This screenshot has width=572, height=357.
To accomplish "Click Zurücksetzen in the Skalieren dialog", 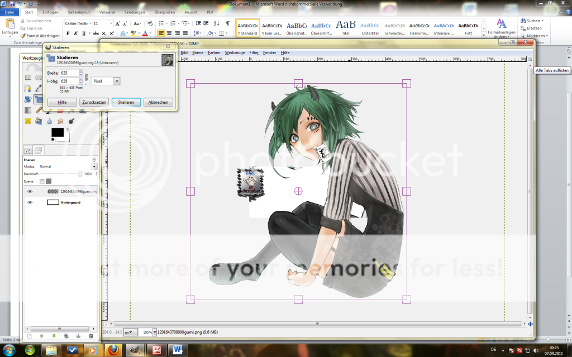I will (x=94, y=103).
